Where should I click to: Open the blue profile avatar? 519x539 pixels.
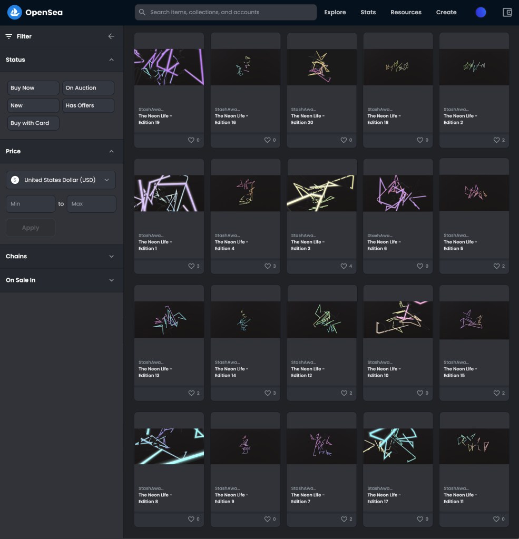pyautogui.click(x=481, y=12)
